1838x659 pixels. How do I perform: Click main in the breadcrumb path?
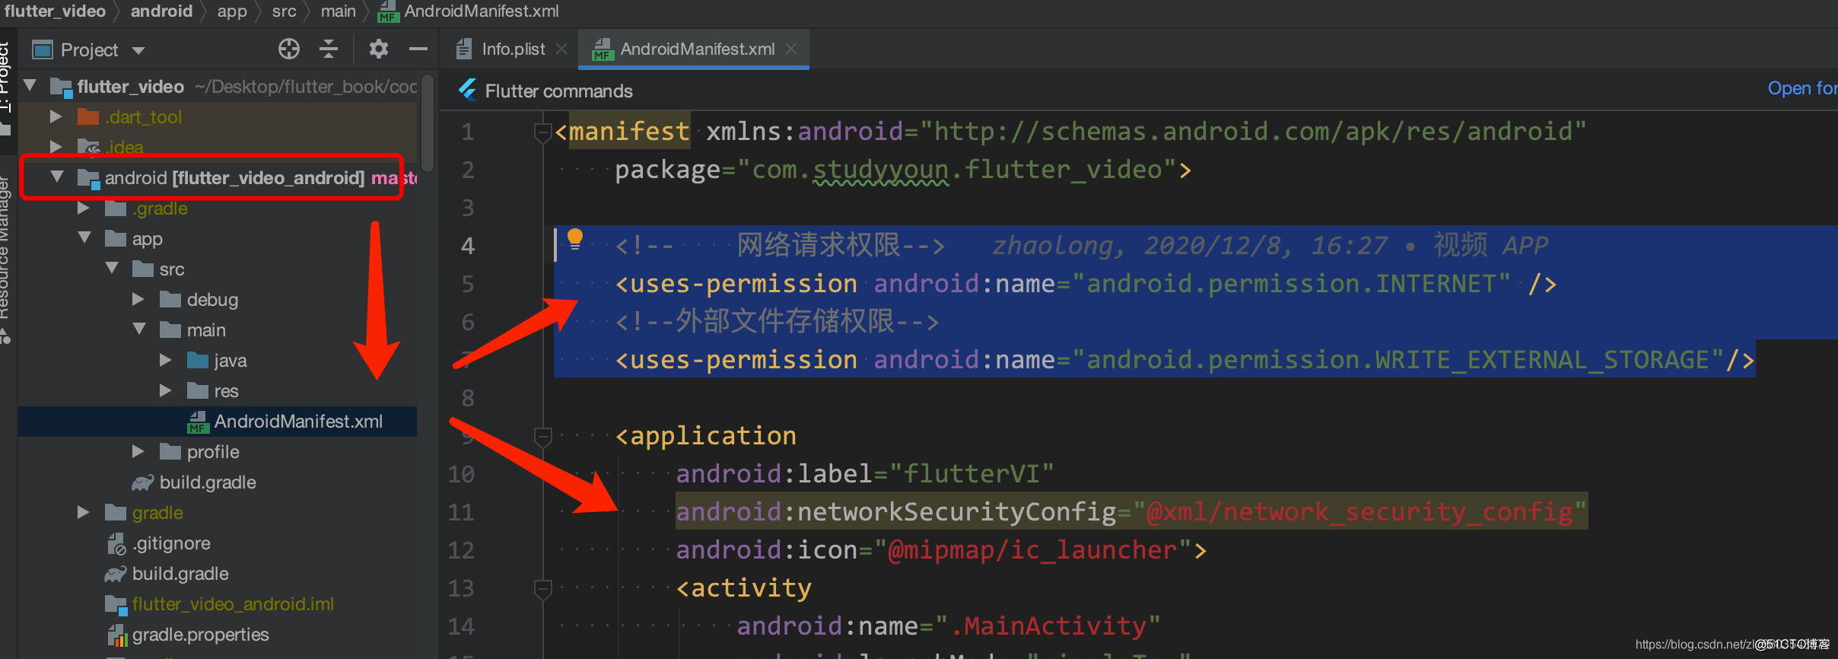click(338, 11)
